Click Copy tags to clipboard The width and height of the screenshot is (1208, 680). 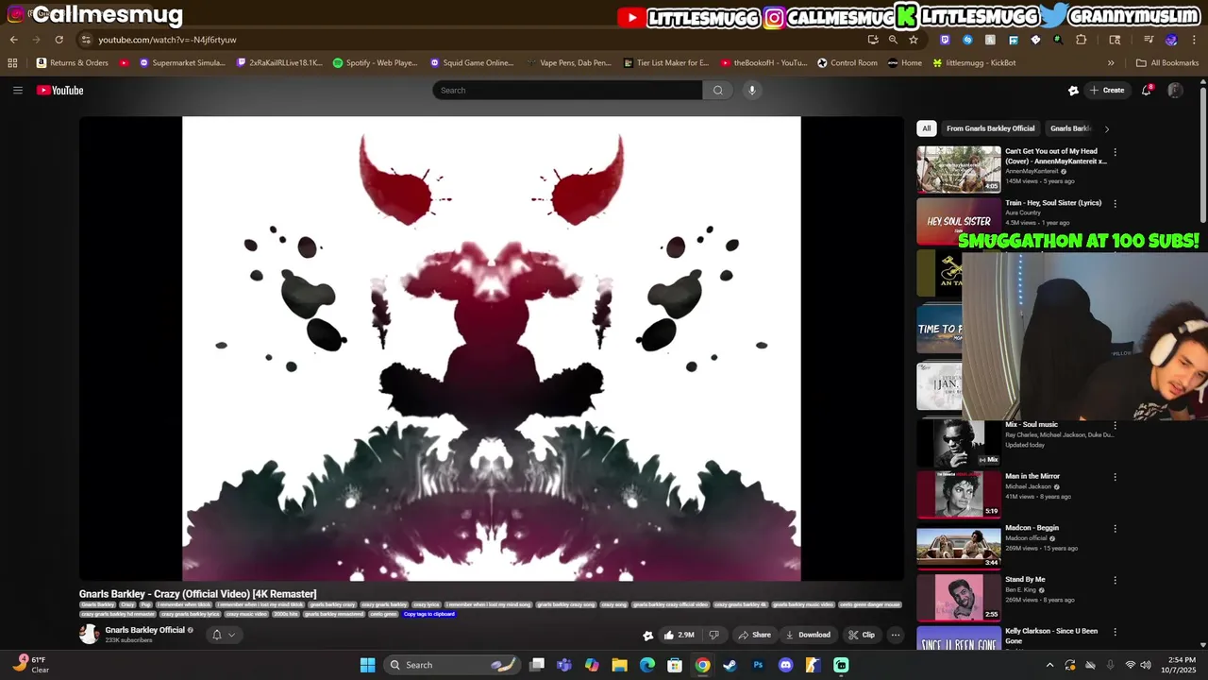[x=429, y=614]
